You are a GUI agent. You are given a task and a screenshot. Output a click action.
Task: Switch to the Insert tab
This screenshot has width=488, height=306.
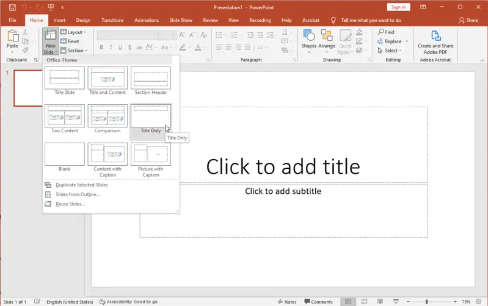59,20
